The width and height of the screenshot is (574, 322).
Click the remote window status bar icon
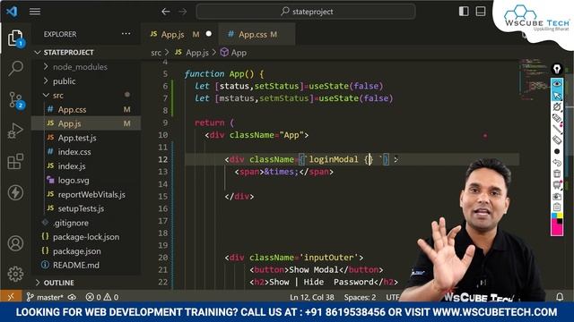click(x=11, y=297)
